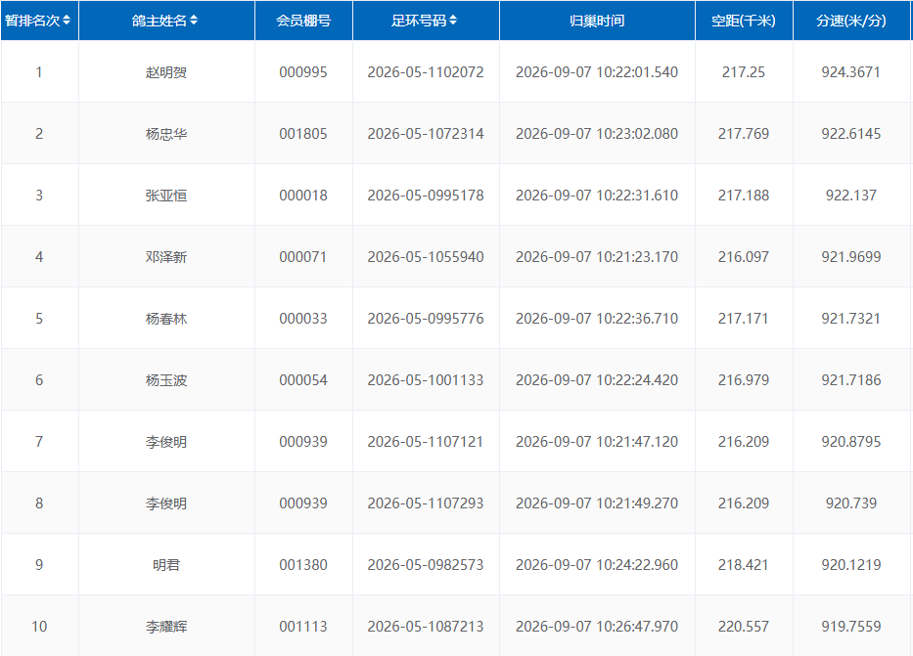Select loft number 000033 for 杨春林
This screenshot has height=656, width=913.
pyautogui.click(x=303, y=319)
